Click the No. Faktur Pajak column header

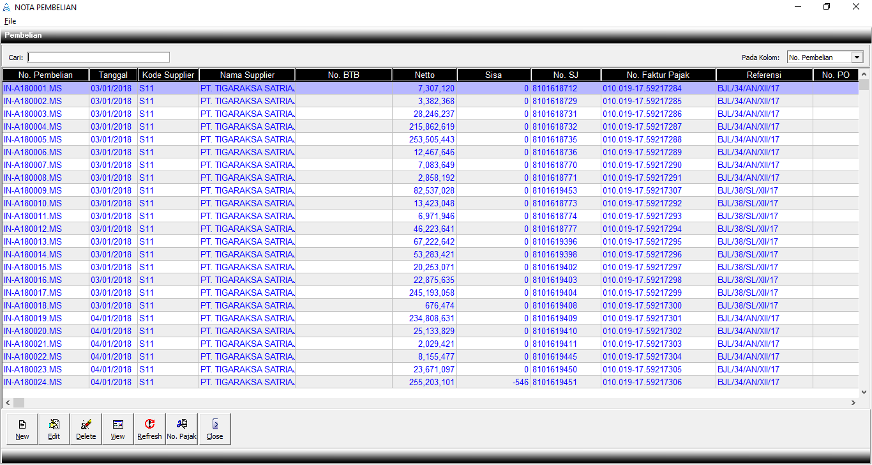pos(658,75)
